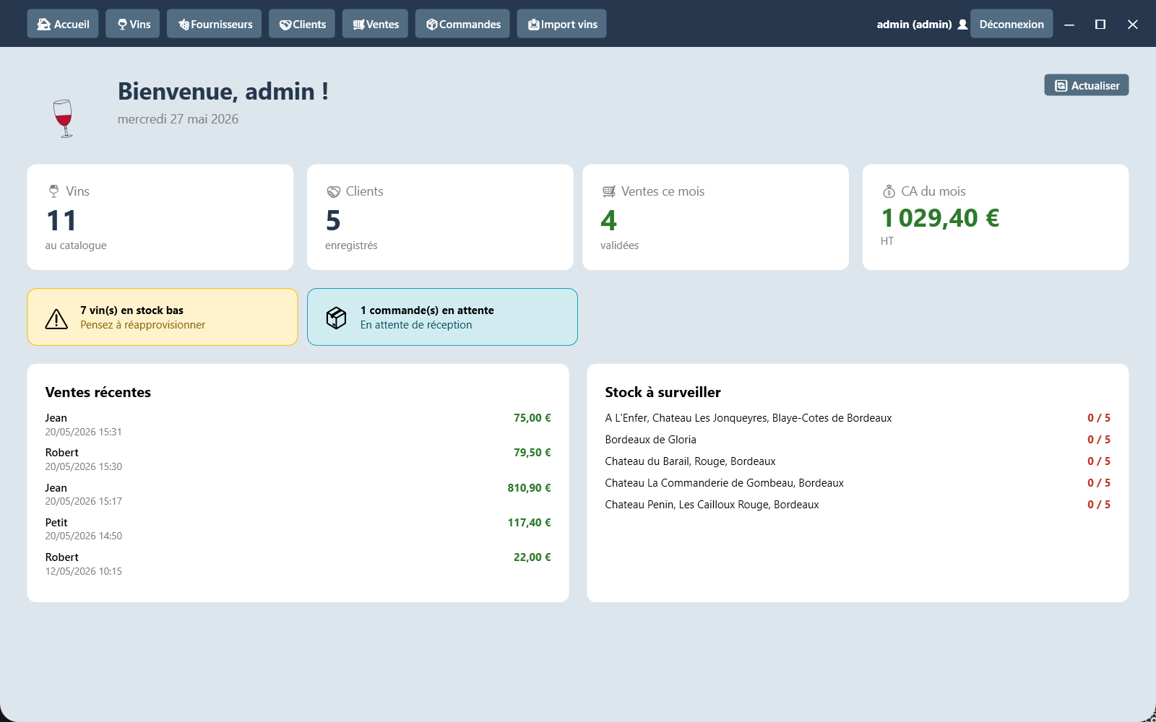The width and height of the screenshot is (1156, 722).
Task: Click the package box icon in pending orders
Action: 336,318
